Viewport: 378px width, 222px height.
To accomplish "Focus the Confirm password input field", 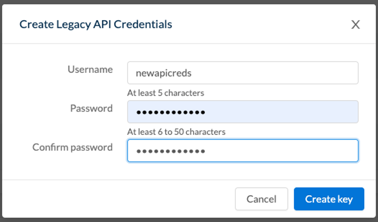I will point(243,151).
